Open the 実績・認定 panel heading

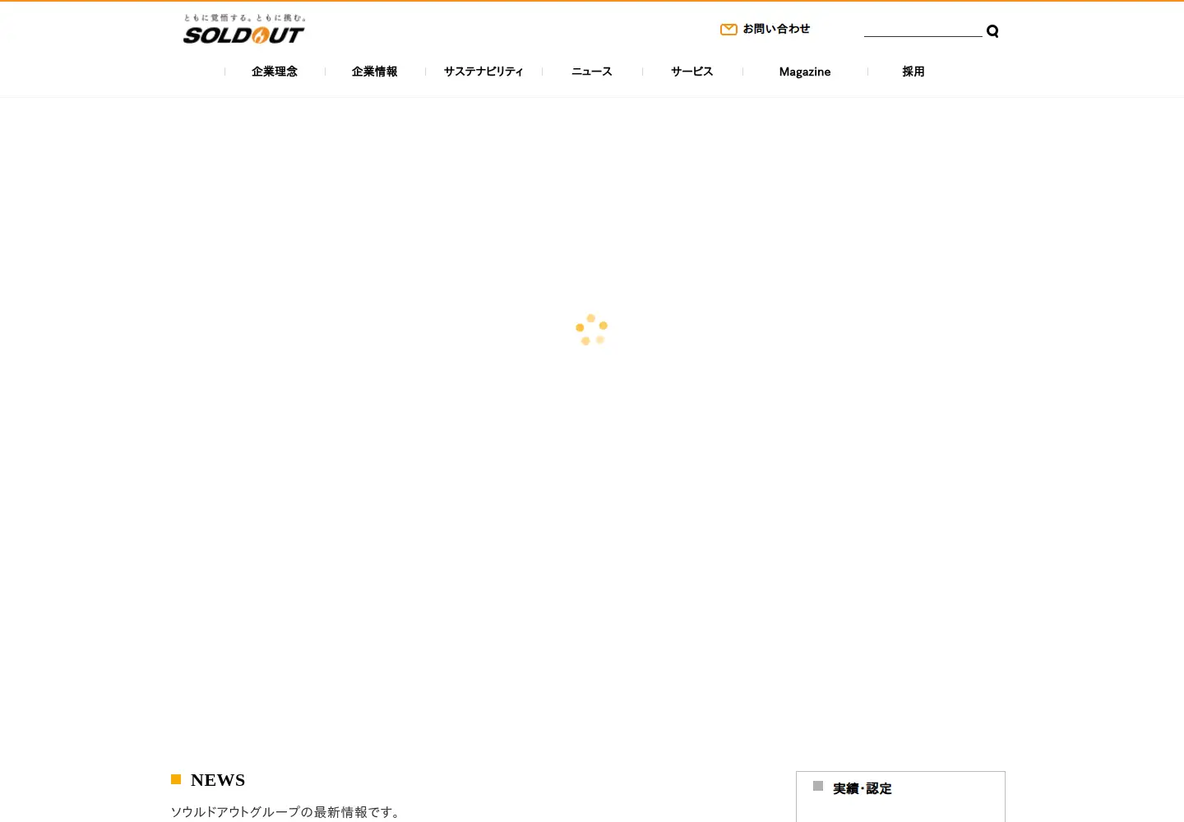[863, 788]
